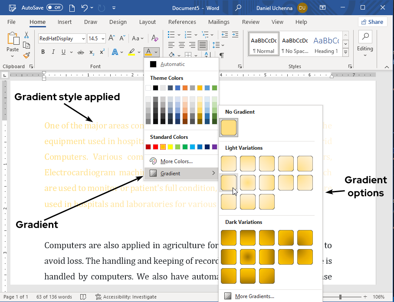Toggle Justify paragraph alignment

pyautogui.click(x=203, y=45)
